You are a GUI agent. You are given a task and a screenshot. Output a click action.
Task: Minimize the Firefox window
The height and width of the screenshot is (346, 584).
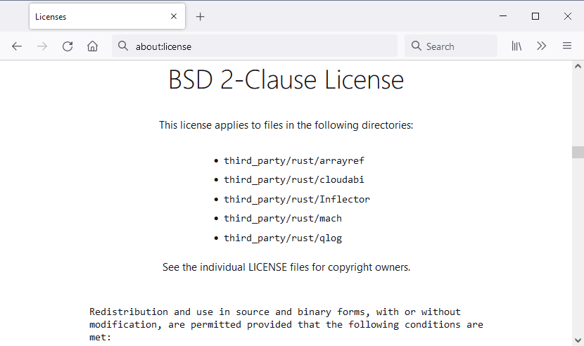(503, 16)
